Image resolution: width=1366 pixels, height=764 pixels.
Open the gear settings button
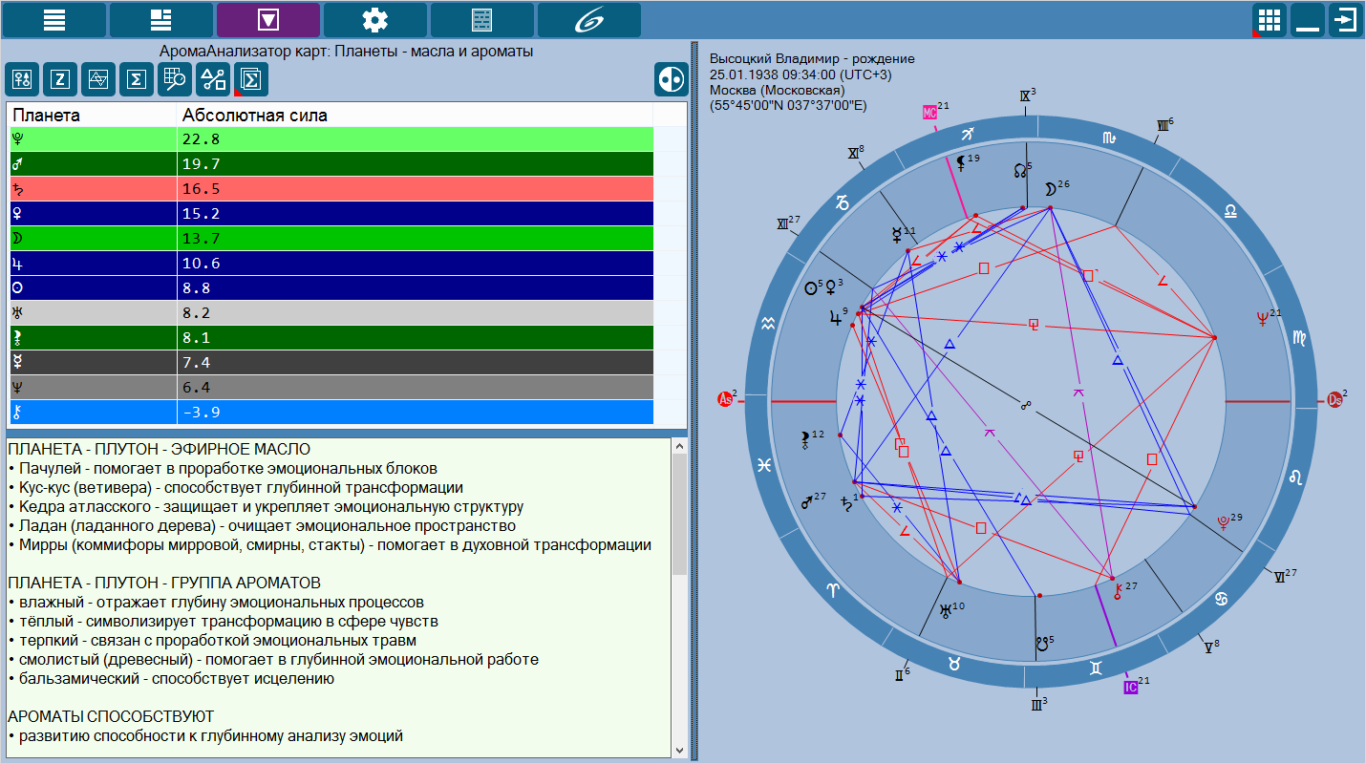[x=375, y=19]
